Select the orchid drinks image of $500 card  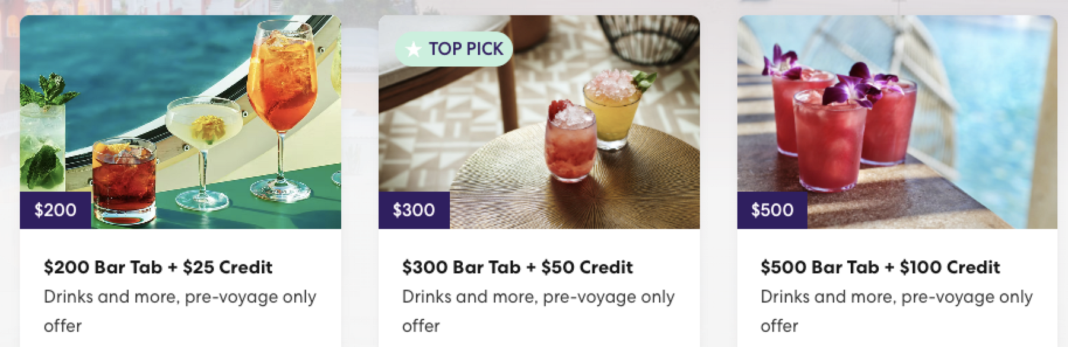[x=897, y=122]
